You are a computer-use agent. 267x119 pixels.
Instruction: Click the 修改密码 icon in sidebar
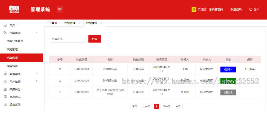pos(5,97)
